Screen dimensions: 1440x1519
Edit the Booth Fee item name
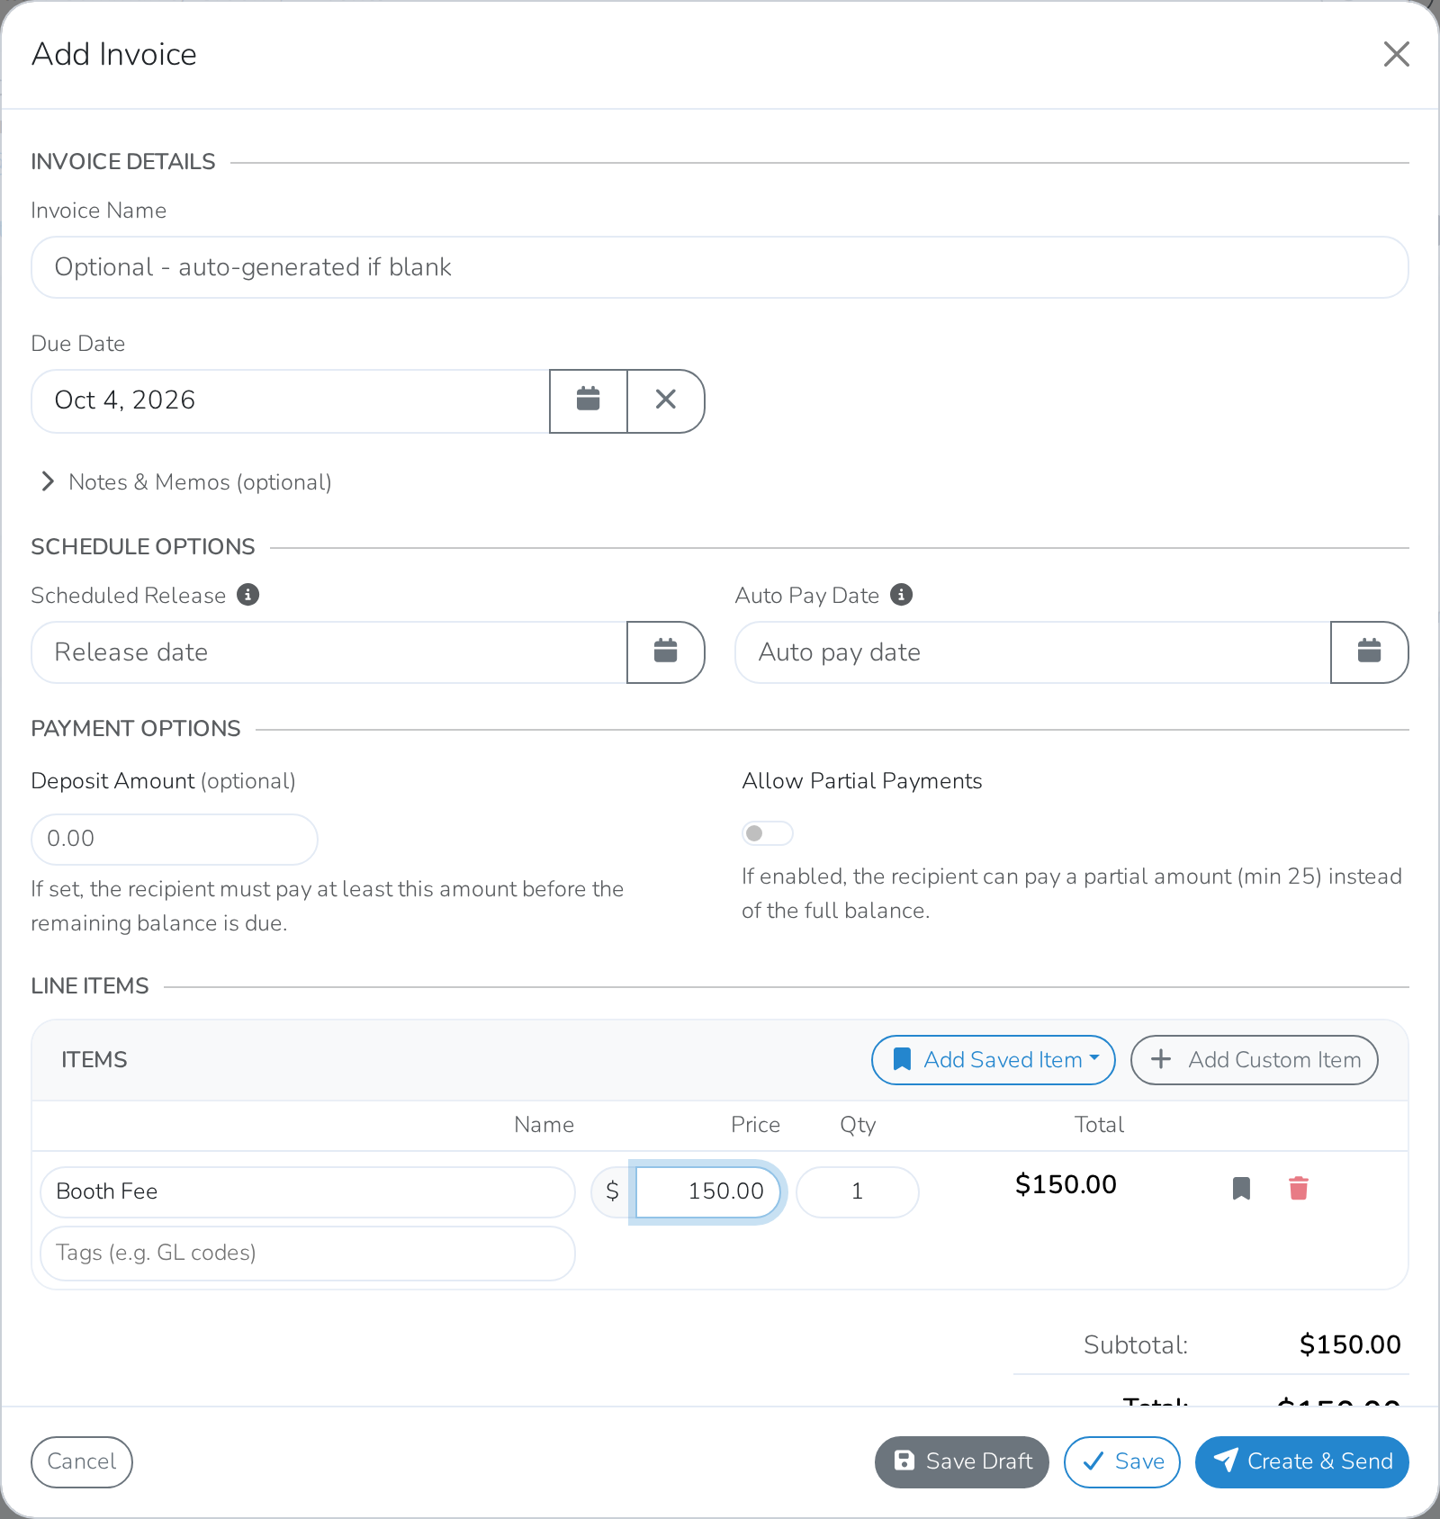click(x=308, y=1192)
